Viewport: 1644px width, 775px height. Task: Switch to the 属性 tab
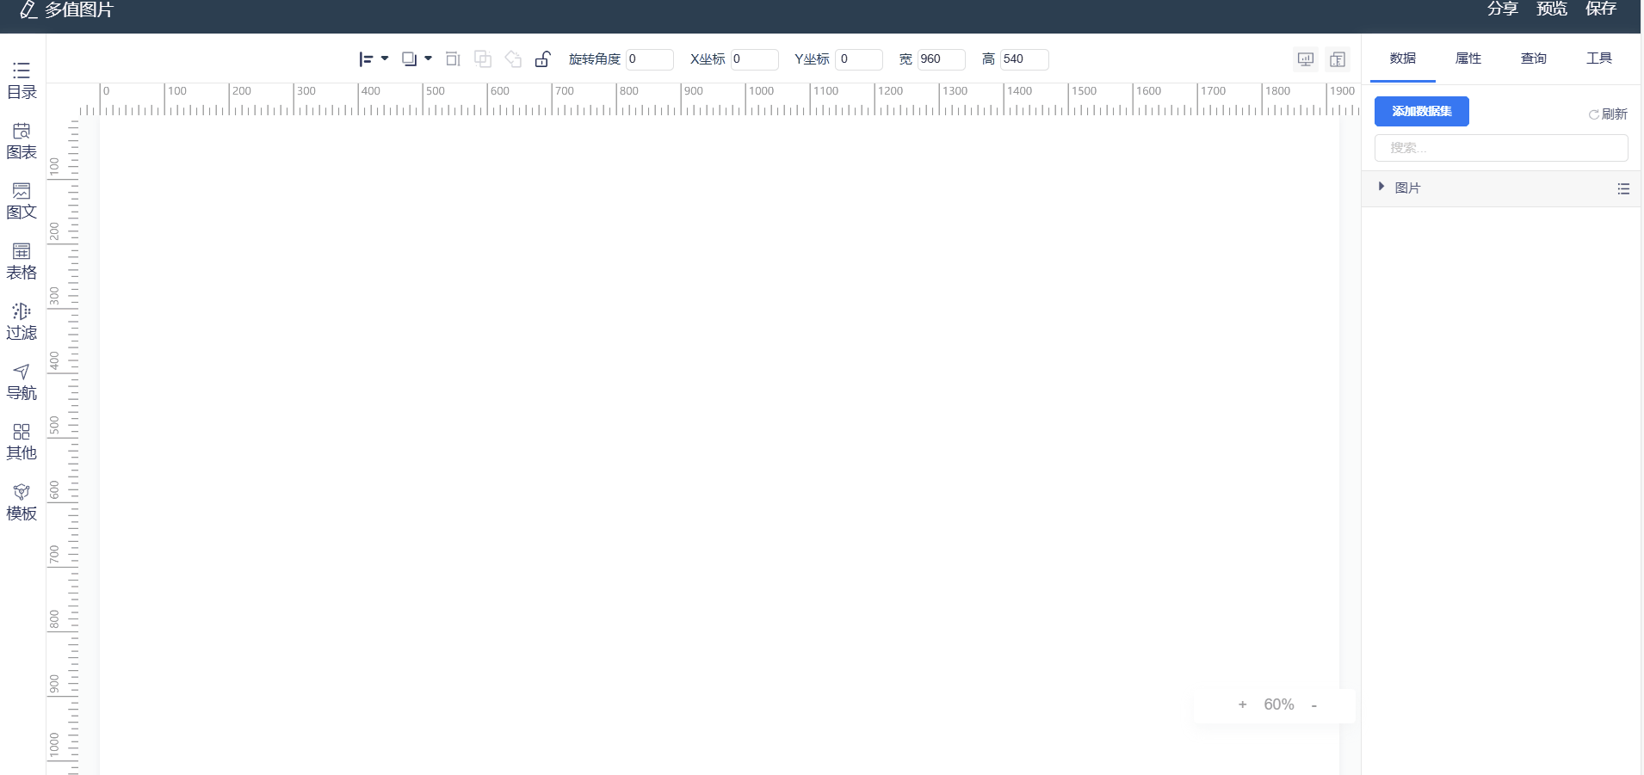click(1468, 58)
